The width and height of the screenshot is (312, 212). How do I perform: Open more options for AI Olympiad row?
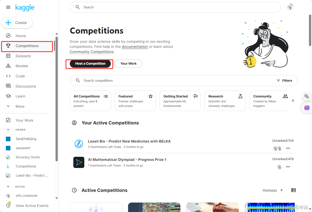coord(288,167)
